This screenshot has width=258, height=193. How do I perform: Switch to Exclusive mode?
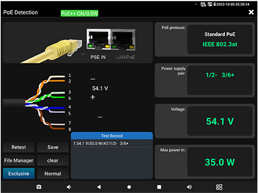click(x=19, y=173)
